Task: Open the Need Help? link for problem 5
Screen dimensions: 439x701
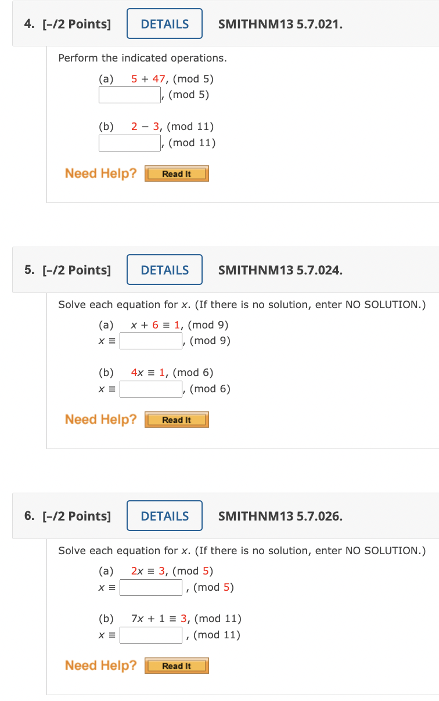Action: coord(99,419)
